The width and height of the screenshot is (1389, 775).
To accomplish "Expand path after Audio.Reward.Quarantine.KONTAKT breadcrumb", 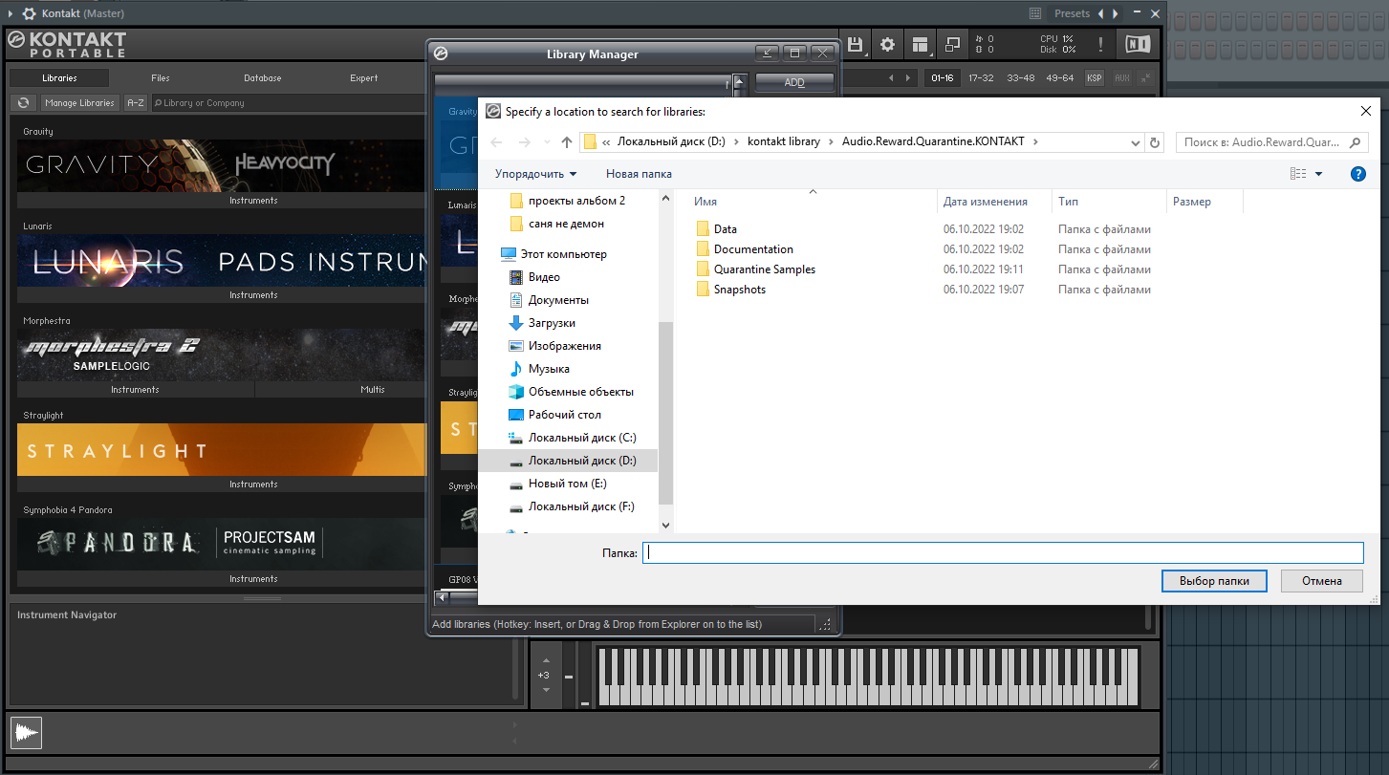I will tap(1035, 141).
